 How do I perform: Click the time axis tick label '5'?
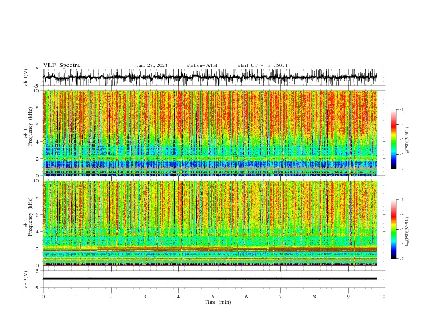click(x=213, y=297)
